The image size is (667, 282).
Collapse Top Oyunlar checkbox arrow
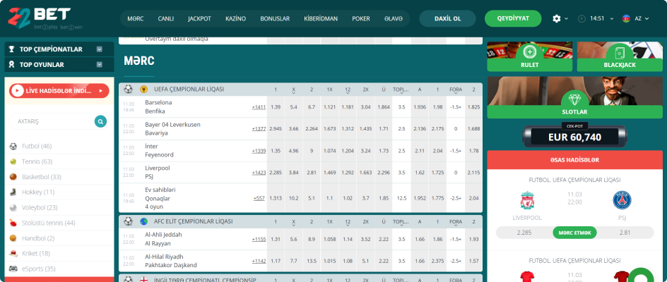100,65
